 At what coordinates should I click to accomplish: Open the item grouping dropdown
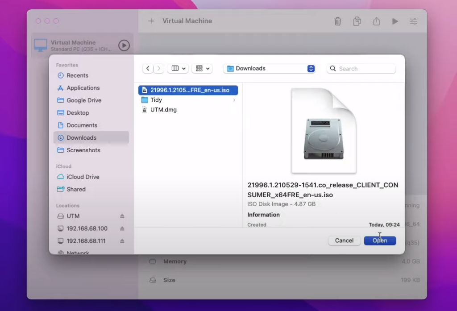pos(202,68)
